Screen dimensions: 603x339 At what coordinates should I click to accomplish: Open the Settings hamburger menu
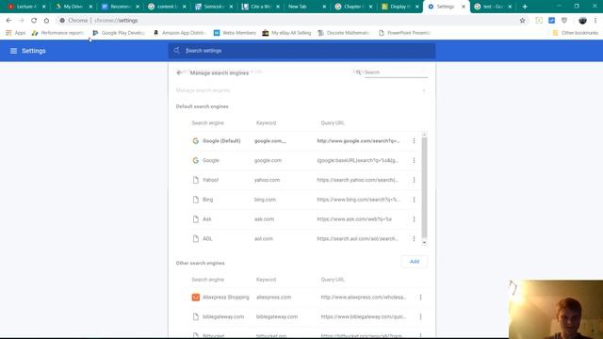tap(13, 51)
